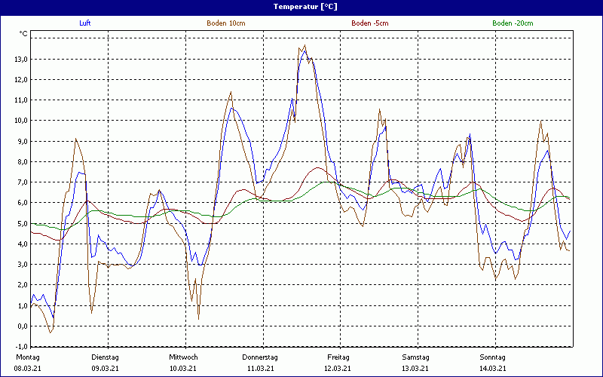Click the Boden -20cm legend label
This screenshot has height=377, width=603.
(513, 23)
